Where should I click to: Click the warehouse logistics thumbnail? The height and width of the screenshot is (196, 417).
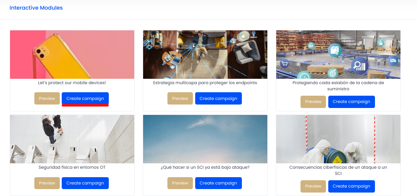[338, 55]
